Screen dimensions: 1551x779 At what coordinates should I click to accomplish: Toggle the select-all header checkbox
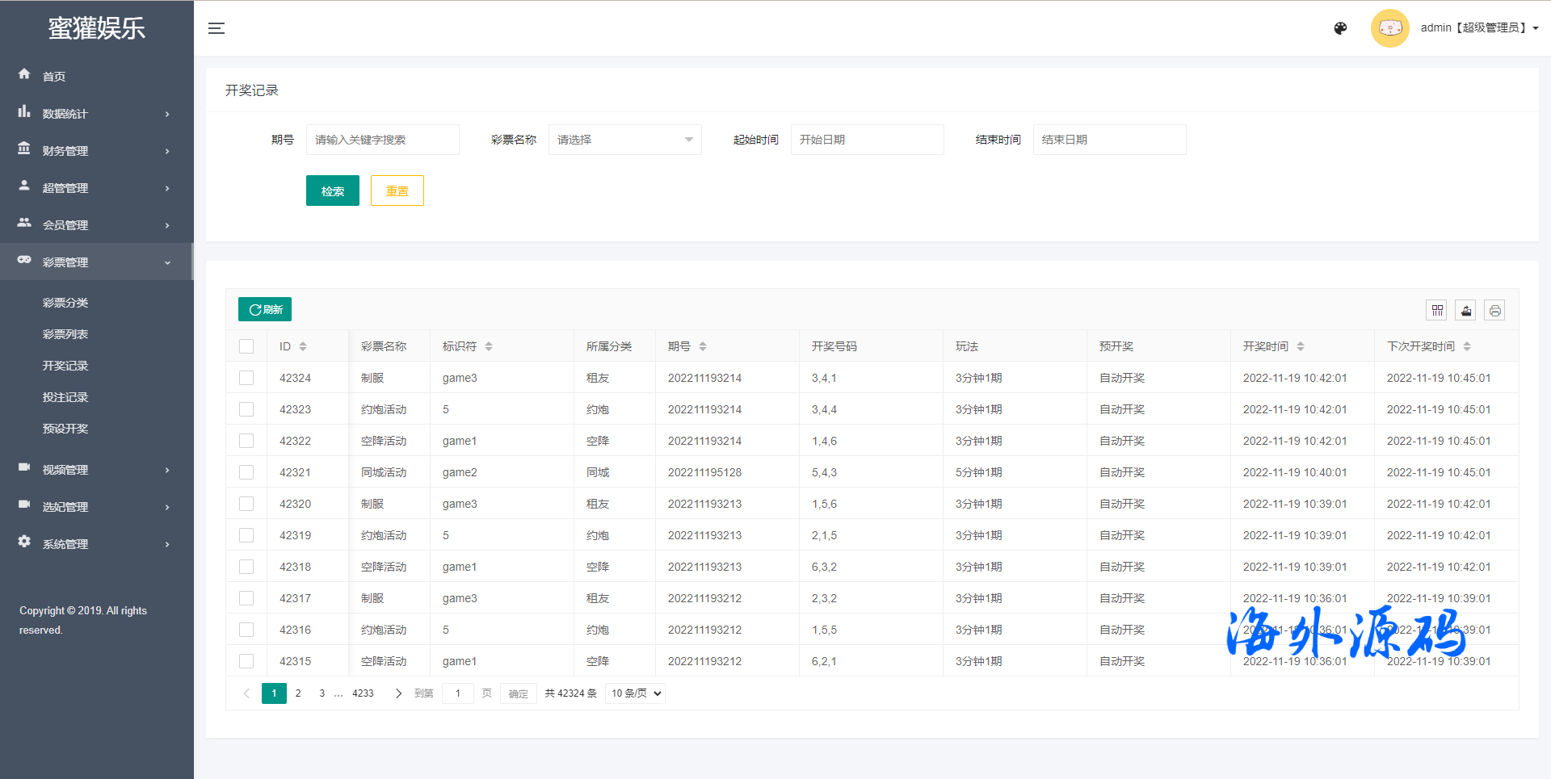[246, 346]
